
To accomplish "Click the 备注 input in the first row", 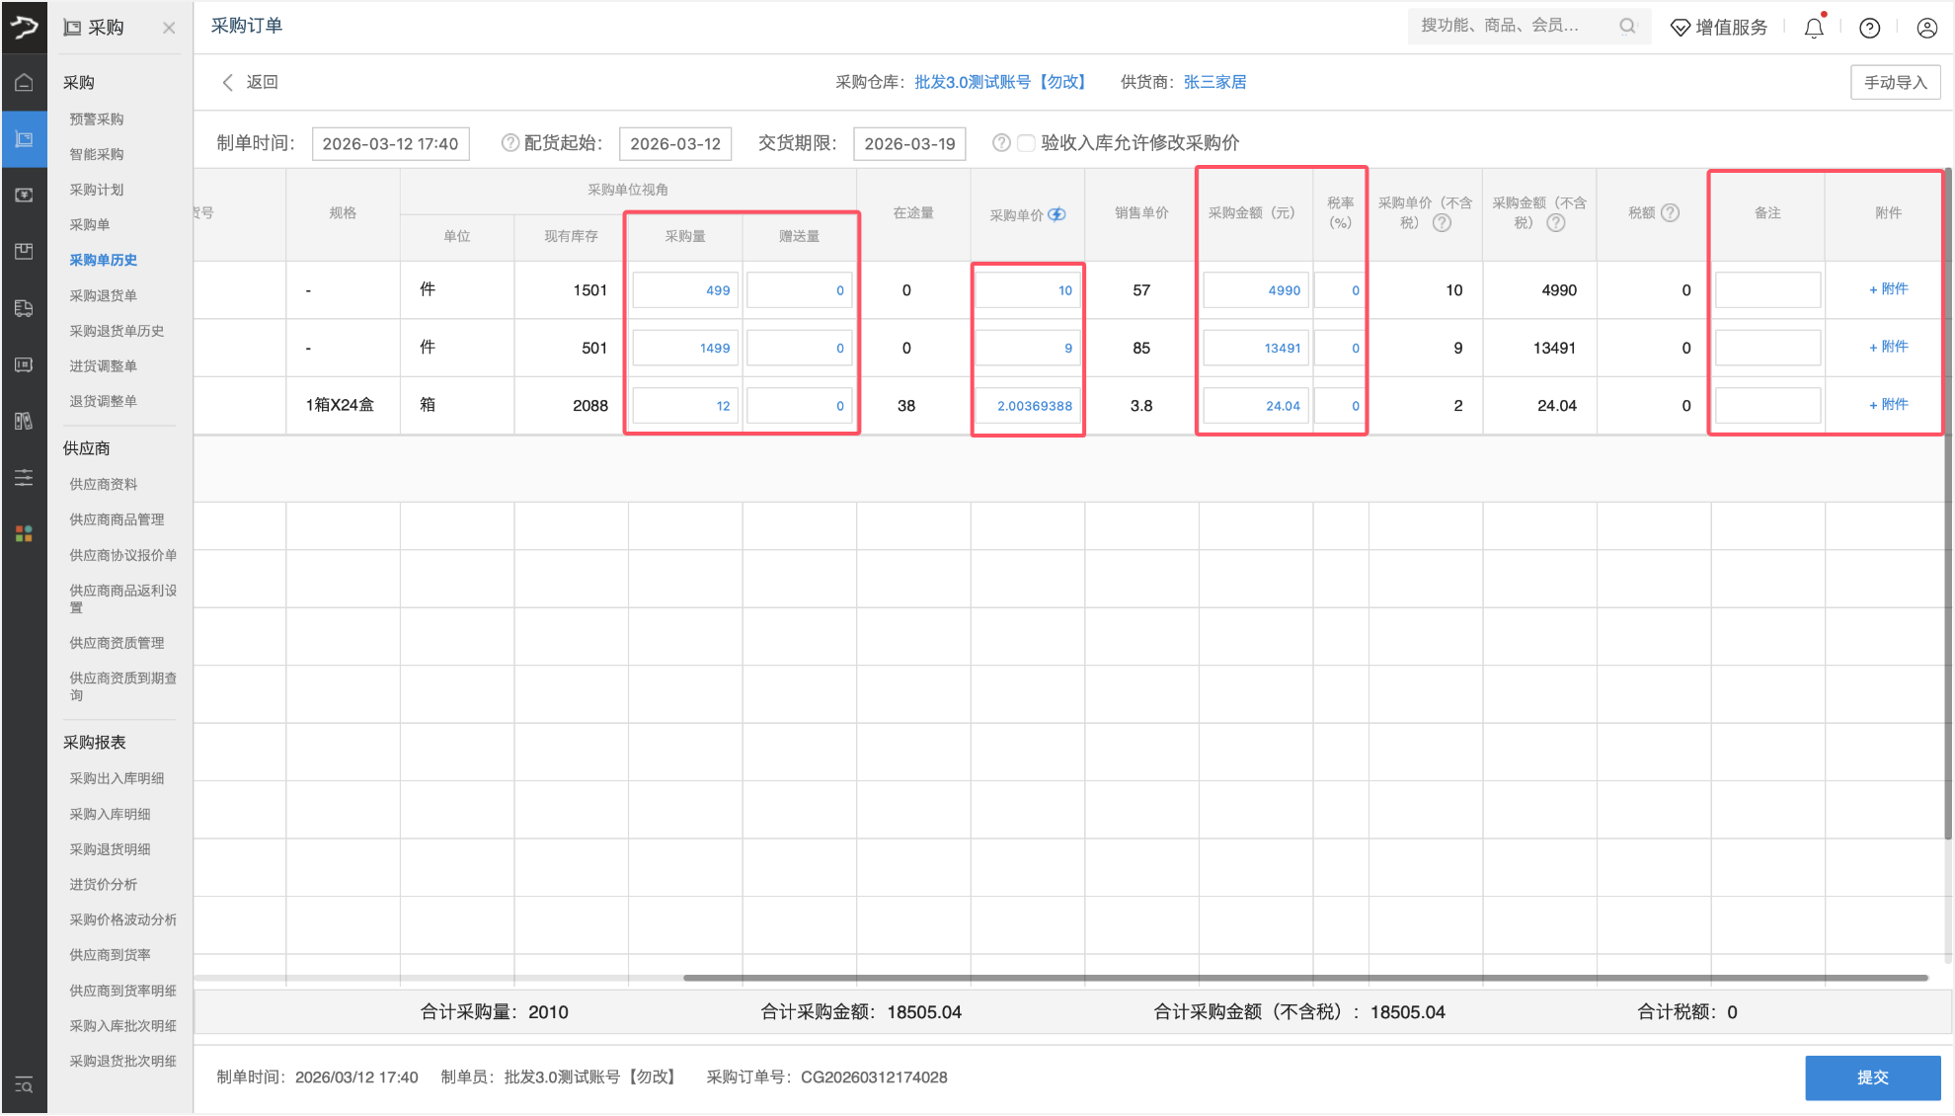I will (x=1767, y=290).
